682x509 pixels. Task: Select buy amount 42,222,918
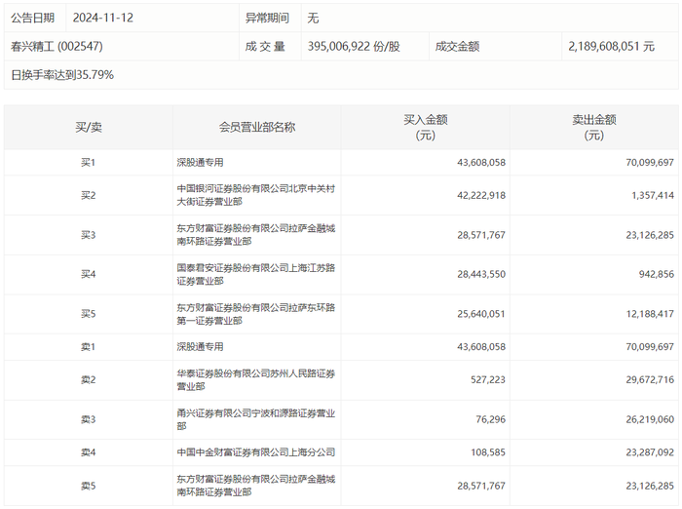tap(481, 195)
